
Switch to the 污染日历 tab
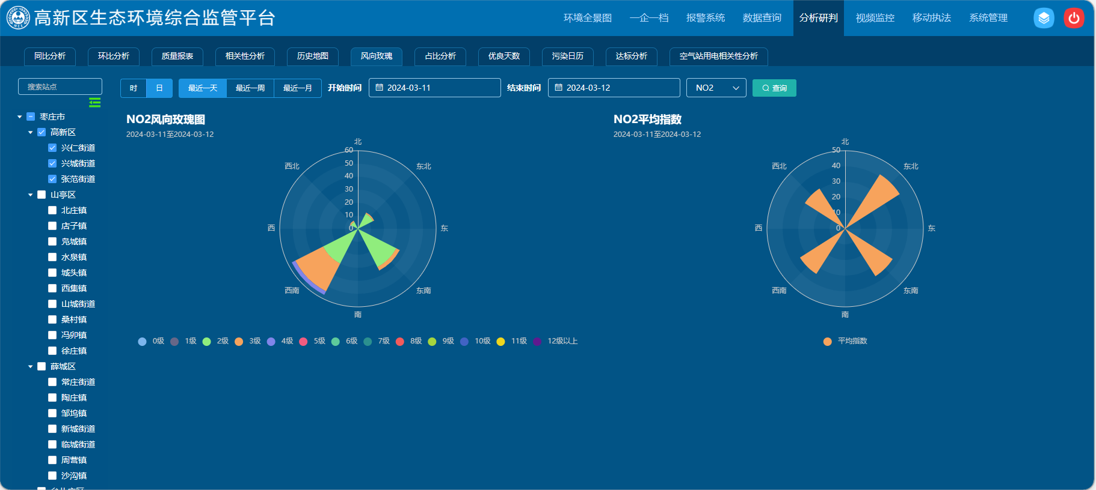tap(567, 56)
